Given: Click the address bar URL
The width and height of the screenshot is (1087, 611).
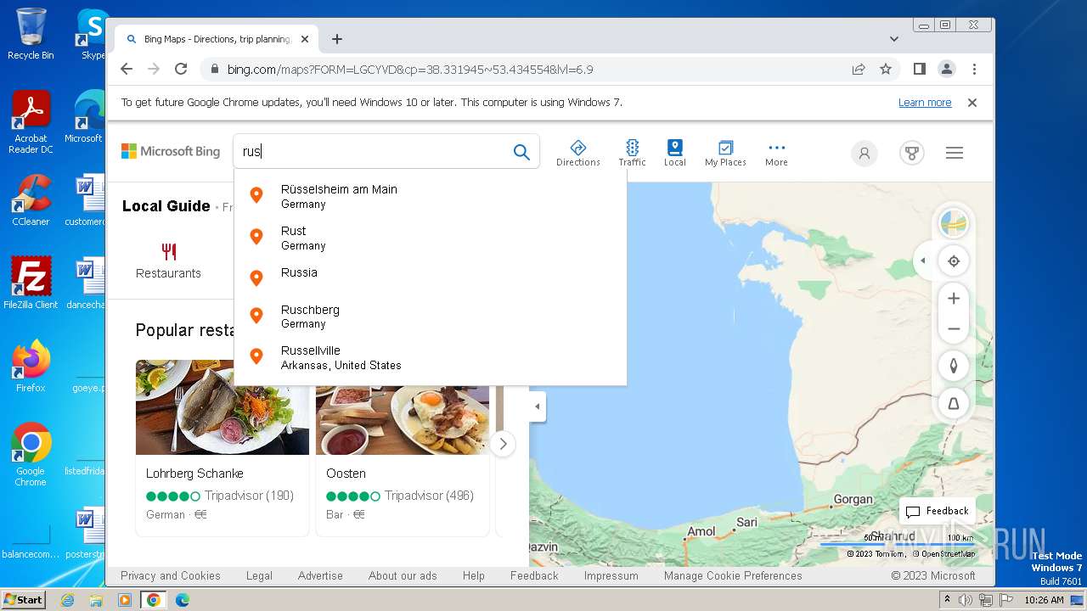Looking at the screenshot, I should [x=410, y=70].
